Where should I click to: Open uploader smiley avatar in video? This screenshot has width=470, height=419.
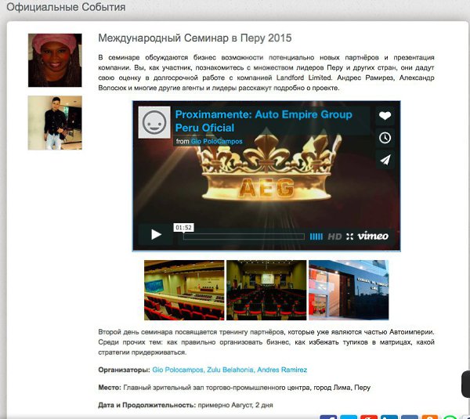[154, 123]
